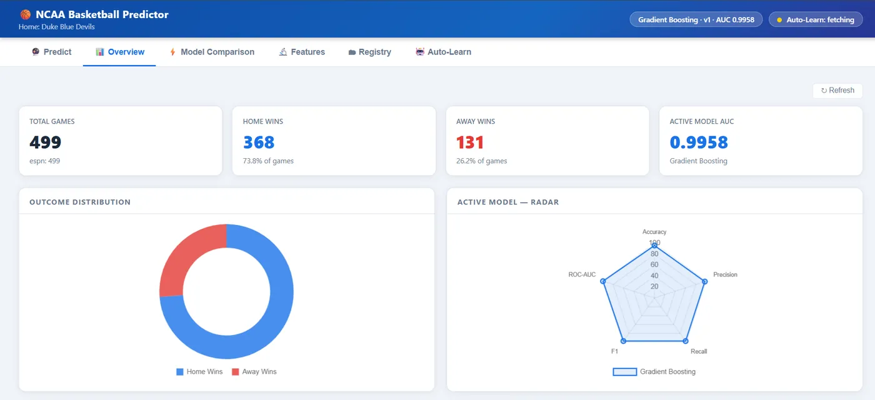Click the ACTIVE MODEL — RADAR heading
Viewport: 875px width, 400px height.
[x=508, y=202]
